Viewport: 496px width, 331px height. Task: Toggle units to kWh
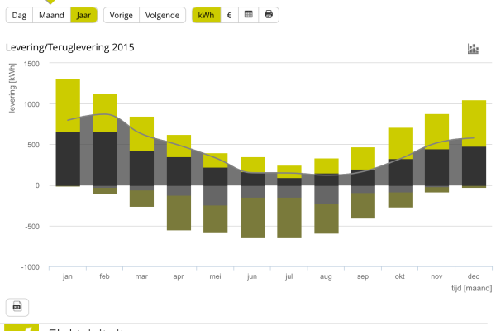[206, 15]
